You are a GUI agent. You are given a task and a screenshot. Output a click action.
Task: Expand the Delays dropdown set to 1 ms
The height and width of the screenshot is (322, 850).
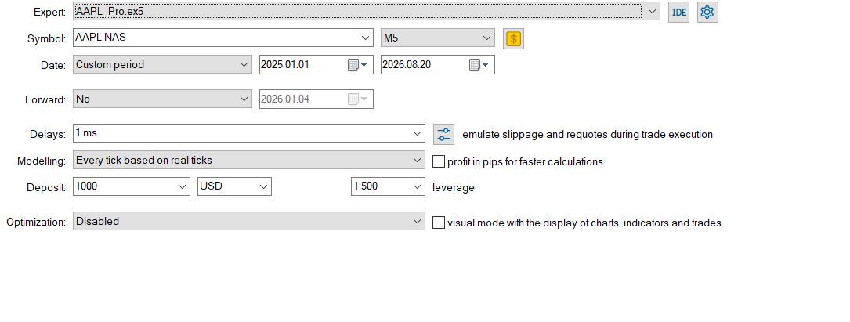[x=417, y=133]
